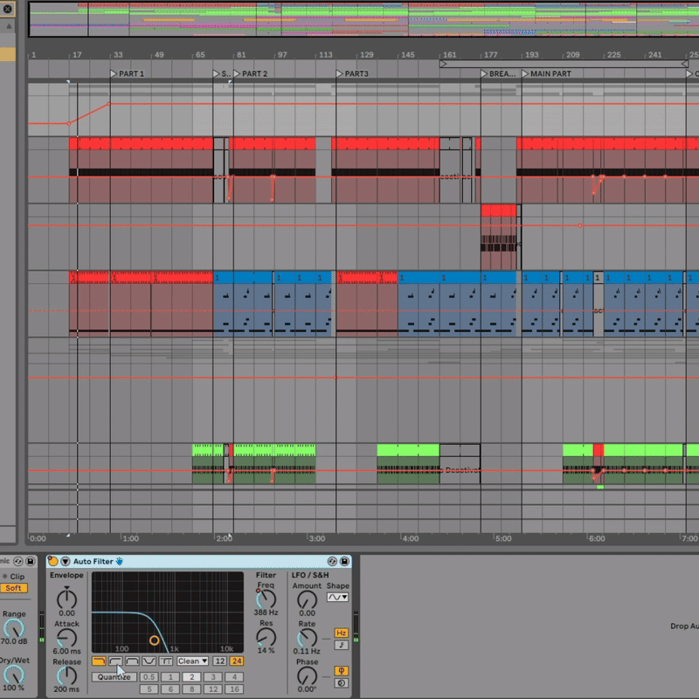Select the notch filter type icon
This screenshot has height=699, width=699.
click(148, 661)
